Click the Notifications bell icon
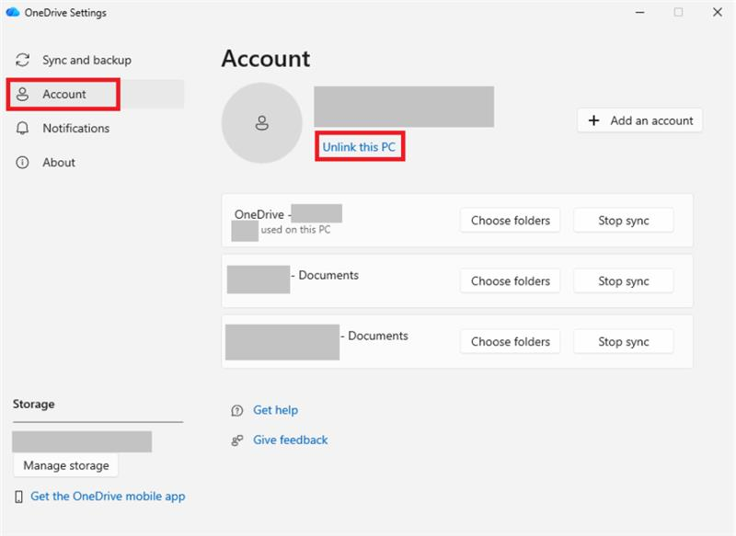Image resolution: width=736 pixels, height=536 pixels. [x=22, y=128]
